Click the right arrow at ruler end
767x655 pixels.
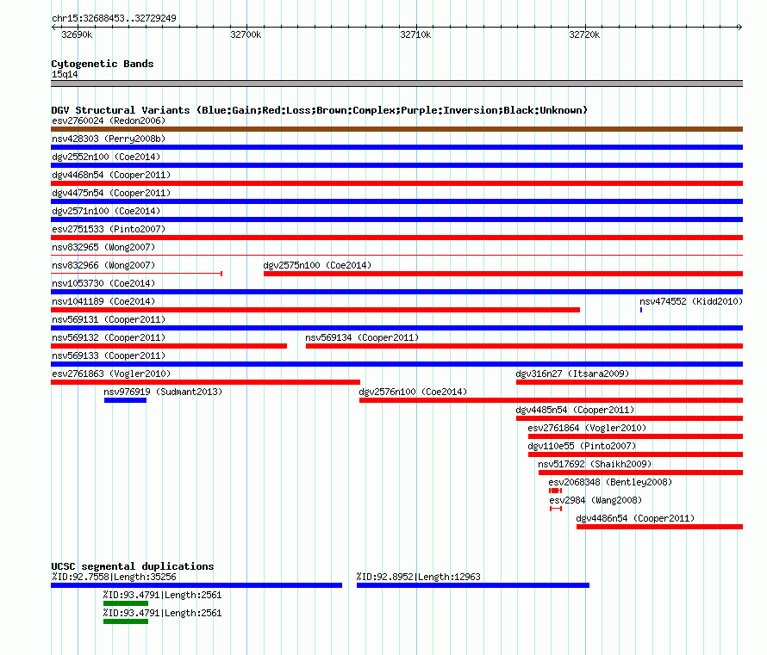(x=740, y=27)
